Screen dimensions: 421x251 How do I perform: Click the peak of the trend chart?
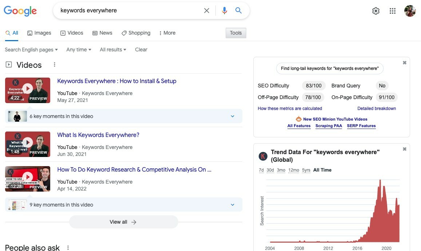pyautogui.click(x=380, y=181)
